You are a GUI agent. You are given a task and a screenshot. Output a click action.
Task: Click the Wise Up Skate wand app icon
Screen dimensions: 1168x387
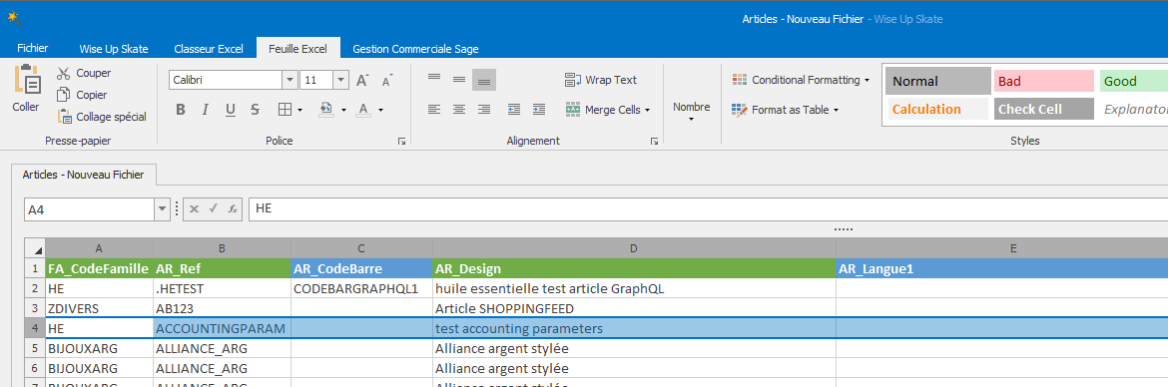tap(13, 18)
